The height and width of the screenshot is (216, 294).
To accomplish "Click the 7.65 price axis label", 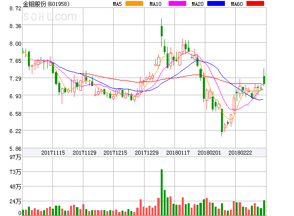I will [x=15, y=61].
